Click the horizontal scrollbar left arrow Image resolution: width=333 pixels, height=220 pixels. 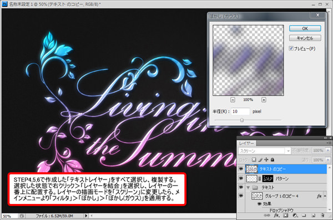pyautogui.click(x=92, y=216)
